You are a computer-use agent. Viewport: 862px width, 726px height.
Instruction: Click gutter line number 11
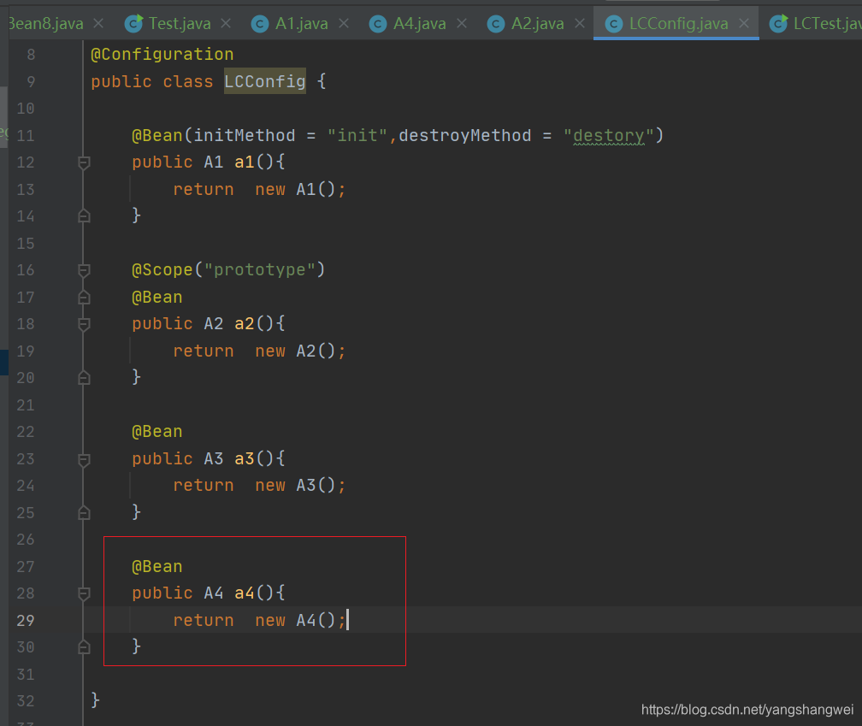click(x=26, y=136)
